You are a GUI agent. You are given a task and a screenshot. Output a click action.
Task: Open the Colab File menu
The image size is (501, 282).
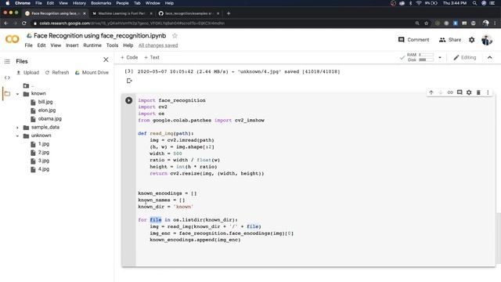[28, 45]
